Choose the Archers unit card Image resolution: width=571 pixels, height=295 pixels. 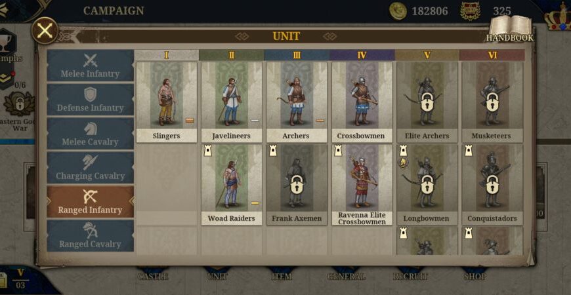point(297,102)
